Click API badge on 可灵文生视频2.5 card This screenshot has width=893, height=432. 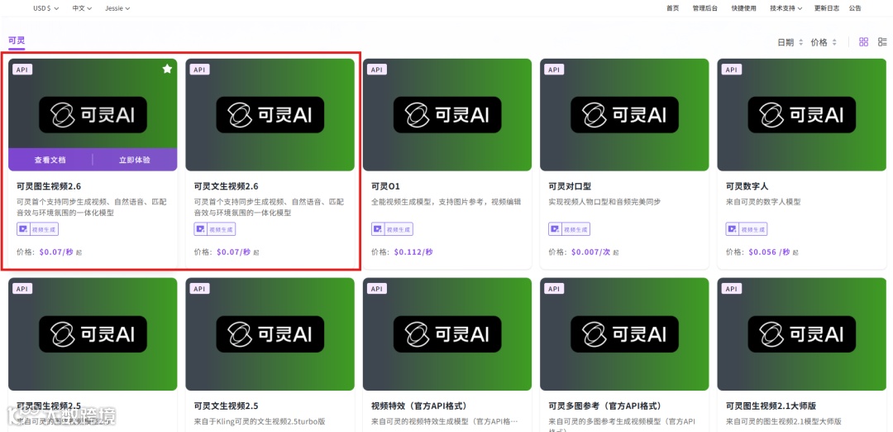tap(199, 289)
